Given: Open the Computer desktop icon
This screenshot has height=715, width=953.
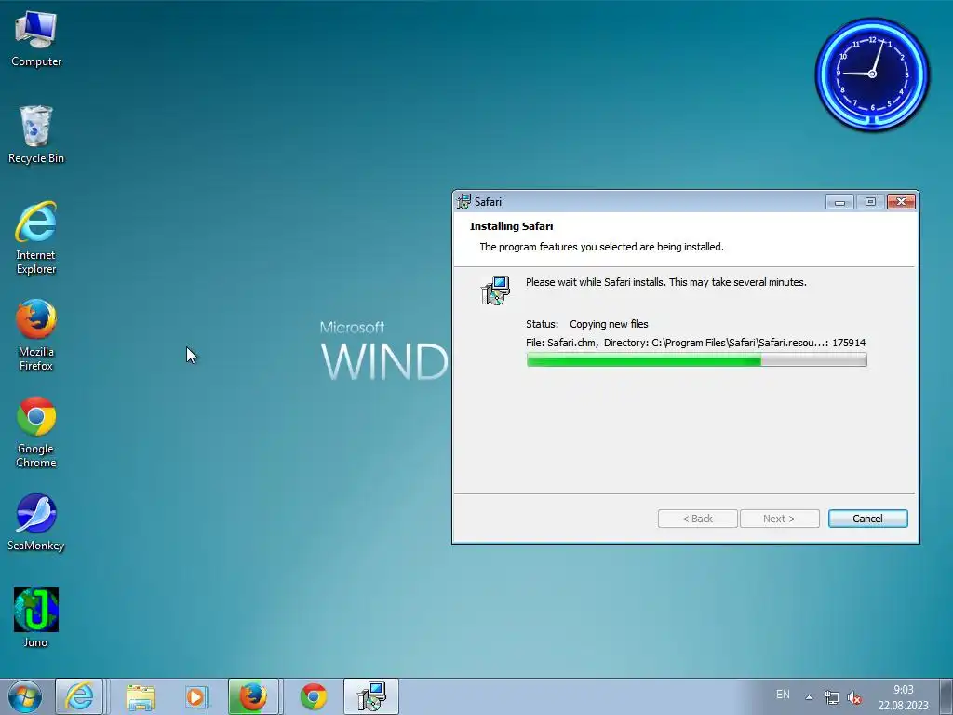Looking at the screenshot, I should (x=36, y=38).
